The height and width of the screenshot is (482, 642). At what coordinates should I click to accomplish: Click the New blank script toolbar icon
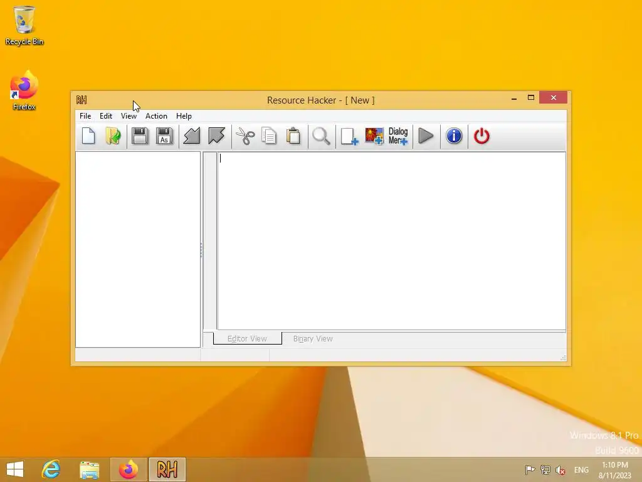coord(88,136)
